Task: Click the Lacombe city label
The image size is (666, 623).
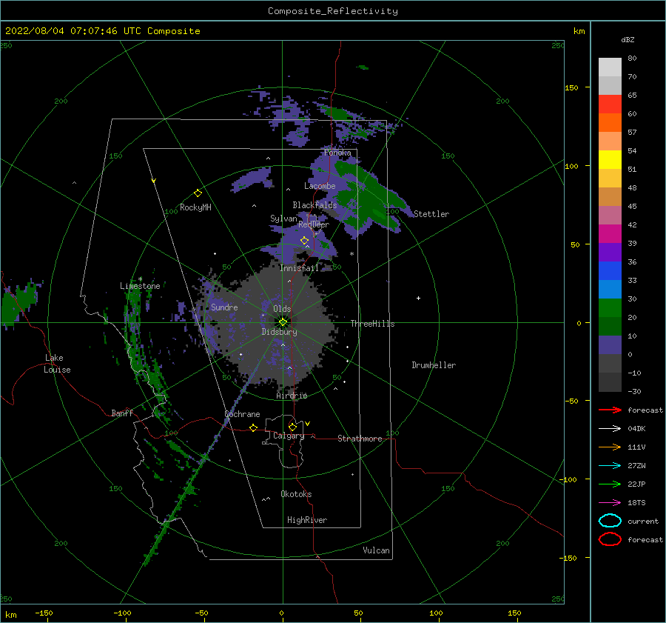Action: click(x=320, y=186)
